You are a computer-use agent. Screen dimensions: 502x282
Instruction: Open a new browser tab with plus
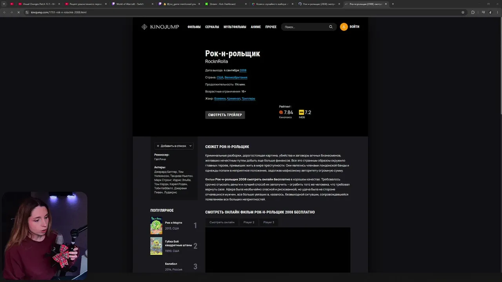[x=393, y=4]
